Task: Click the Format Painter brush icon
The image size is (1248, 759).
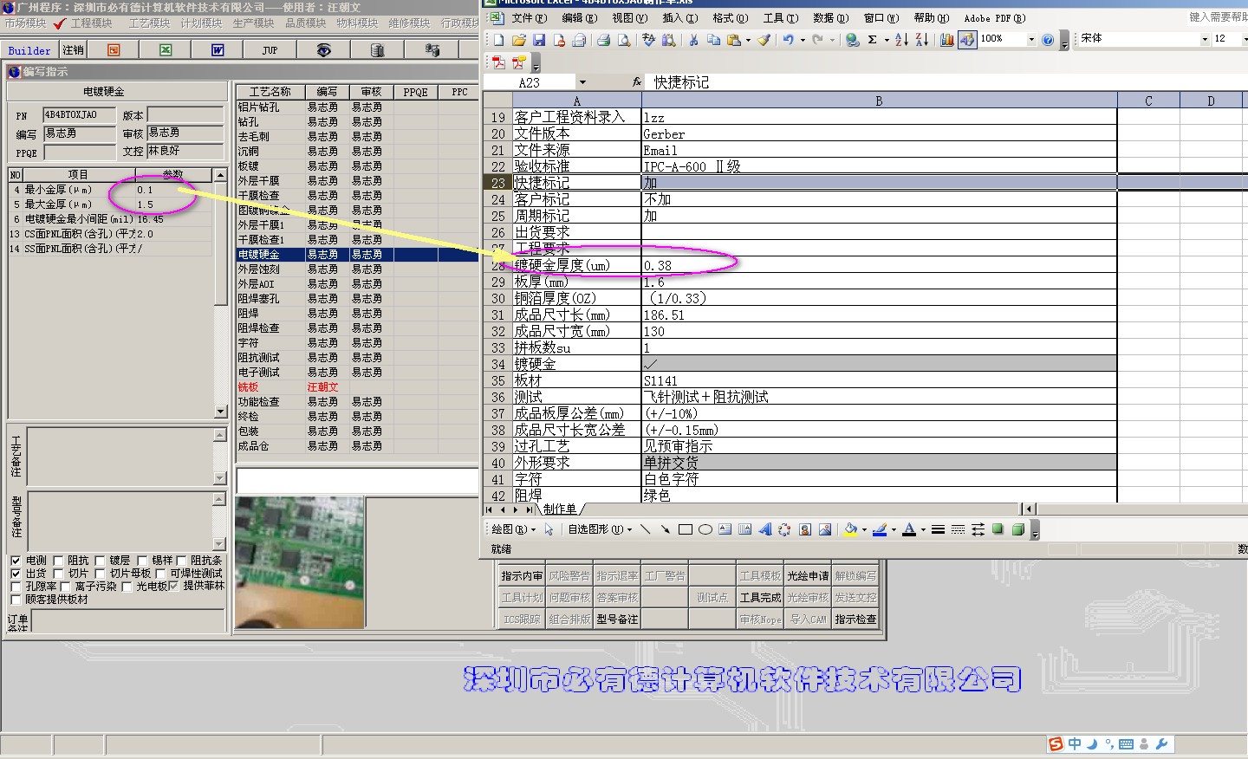Action: pos(764,40)
